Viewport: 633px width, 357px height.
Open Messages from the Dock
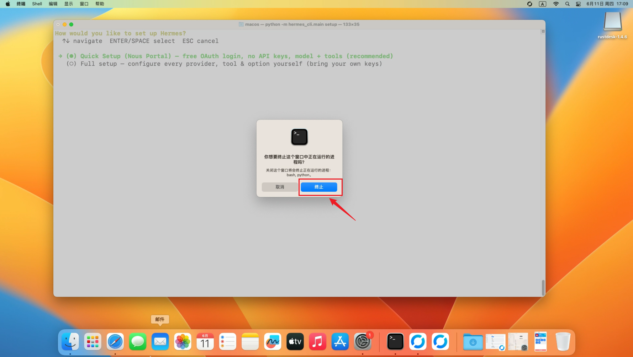point(138,342)
